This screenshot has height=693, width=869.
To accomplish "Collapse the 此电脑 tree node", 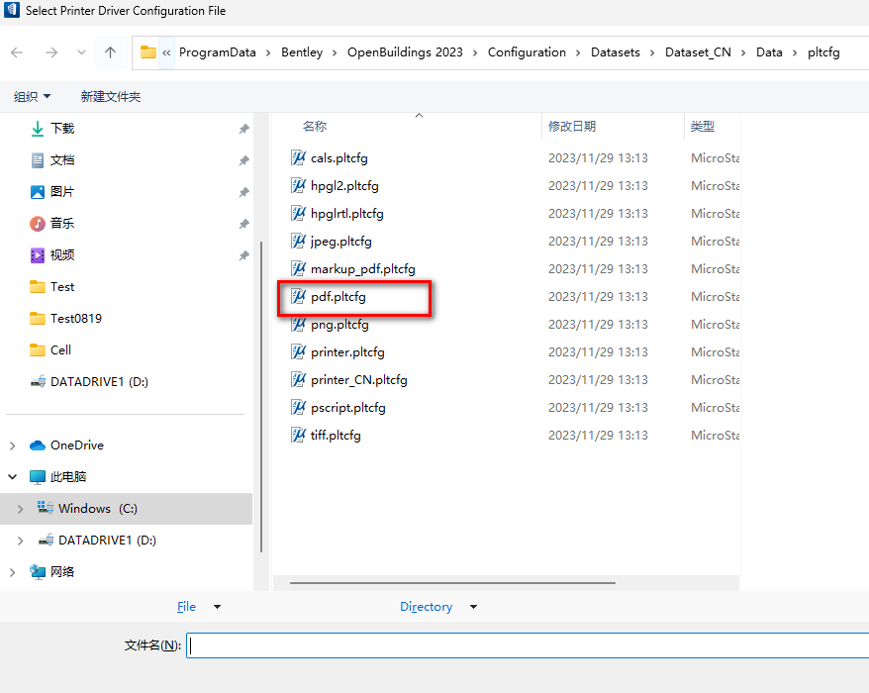I will (12, 477).
